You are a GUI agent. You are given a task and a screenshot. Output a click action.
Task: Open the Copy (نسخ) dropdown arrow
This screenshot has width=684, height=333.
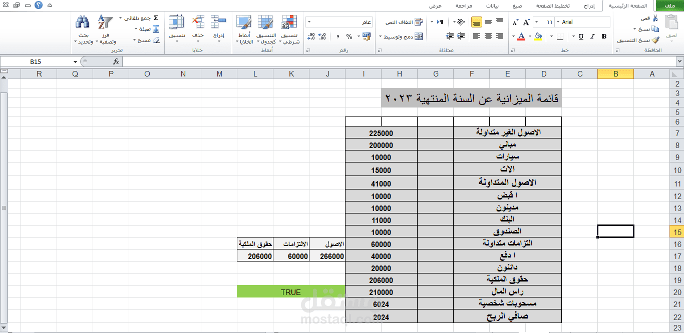(x=634, y=29)
